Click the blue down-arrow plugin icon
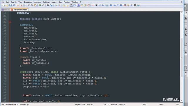The height and width of the screenshot is (106, 188). 118,5
